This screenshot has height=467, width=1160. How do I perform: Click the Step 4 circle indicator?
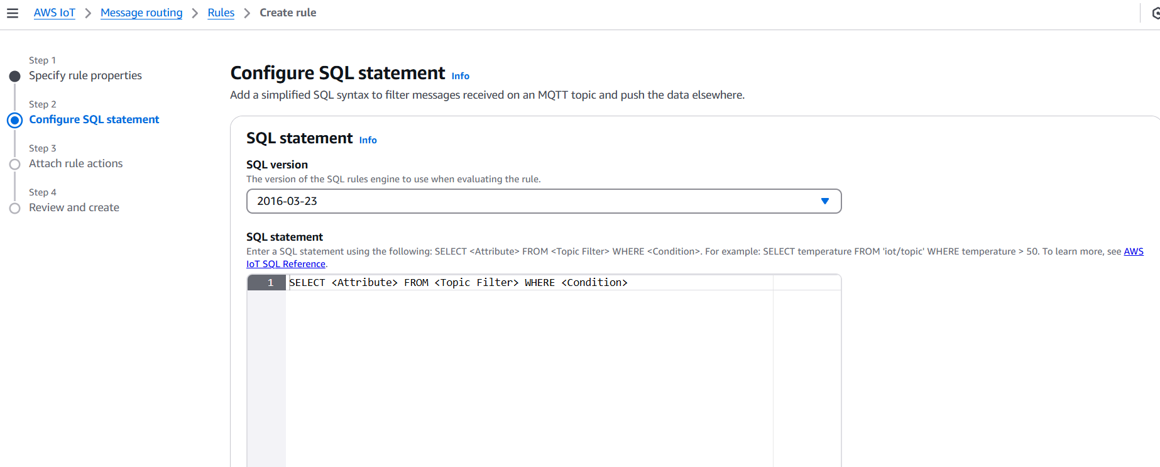(15, 208)
